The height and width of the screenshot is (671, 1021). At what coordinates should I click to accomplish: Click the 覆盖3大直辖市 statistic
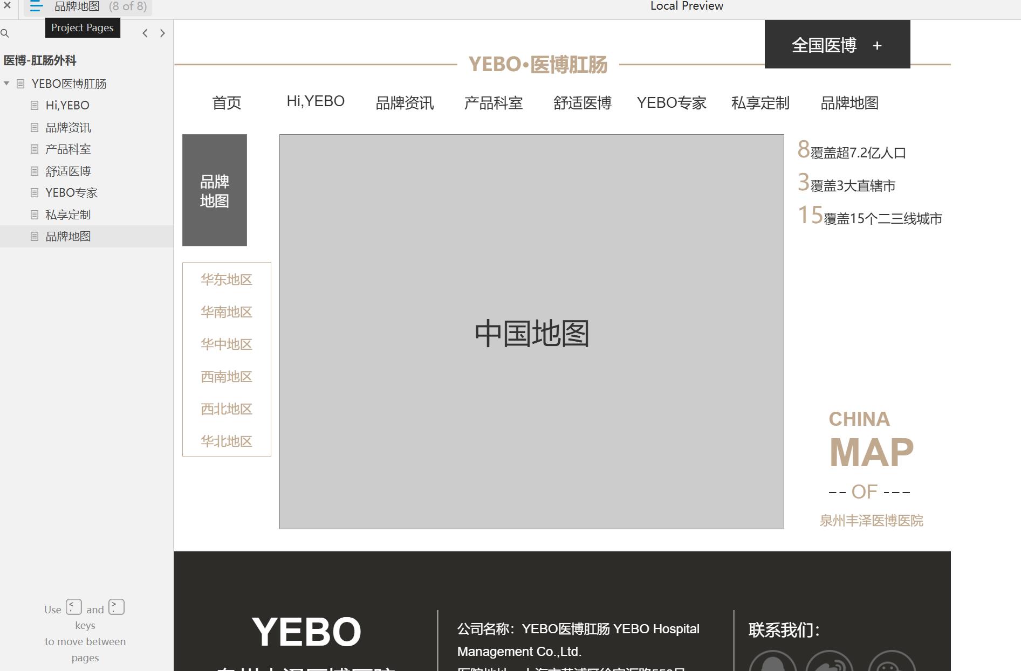[853, 186]
